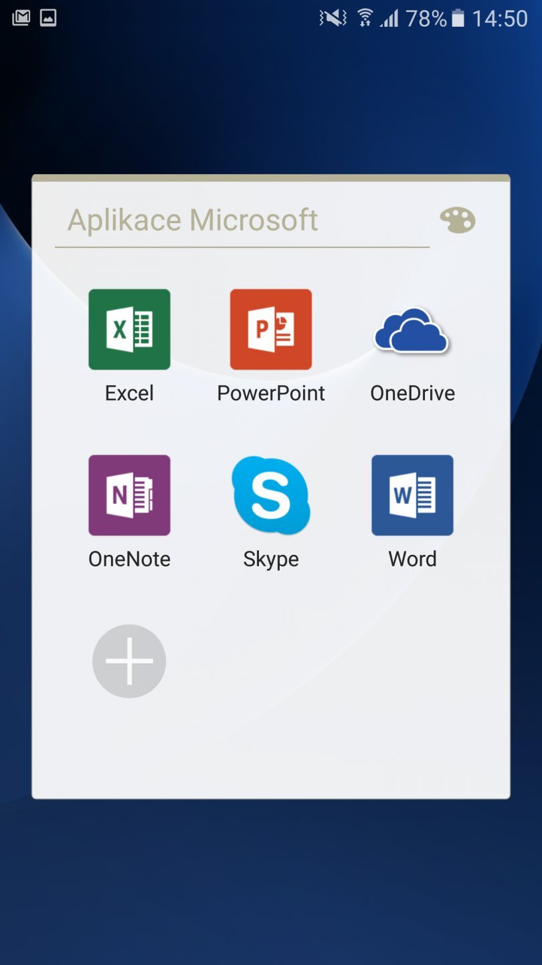Tap the battery indicator icon
542x965 pixels.
(x=458, y=18)
